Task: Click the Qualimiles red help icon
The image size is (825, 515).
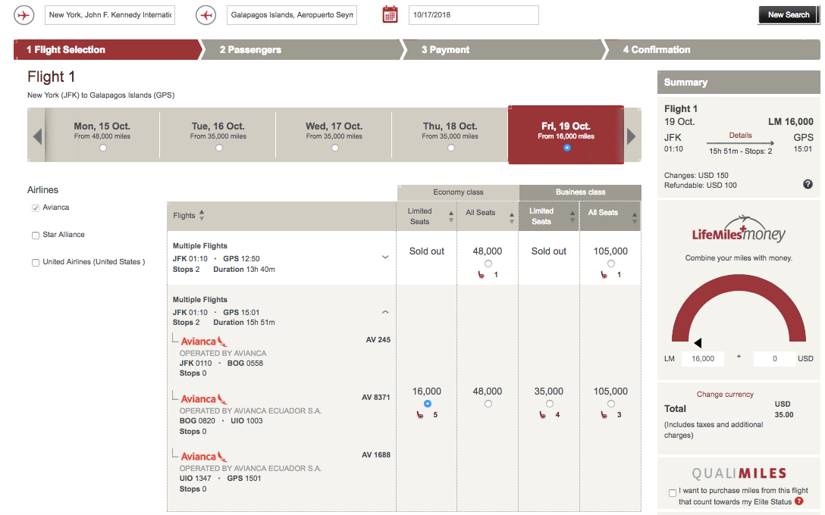Action: coord(799,501)
